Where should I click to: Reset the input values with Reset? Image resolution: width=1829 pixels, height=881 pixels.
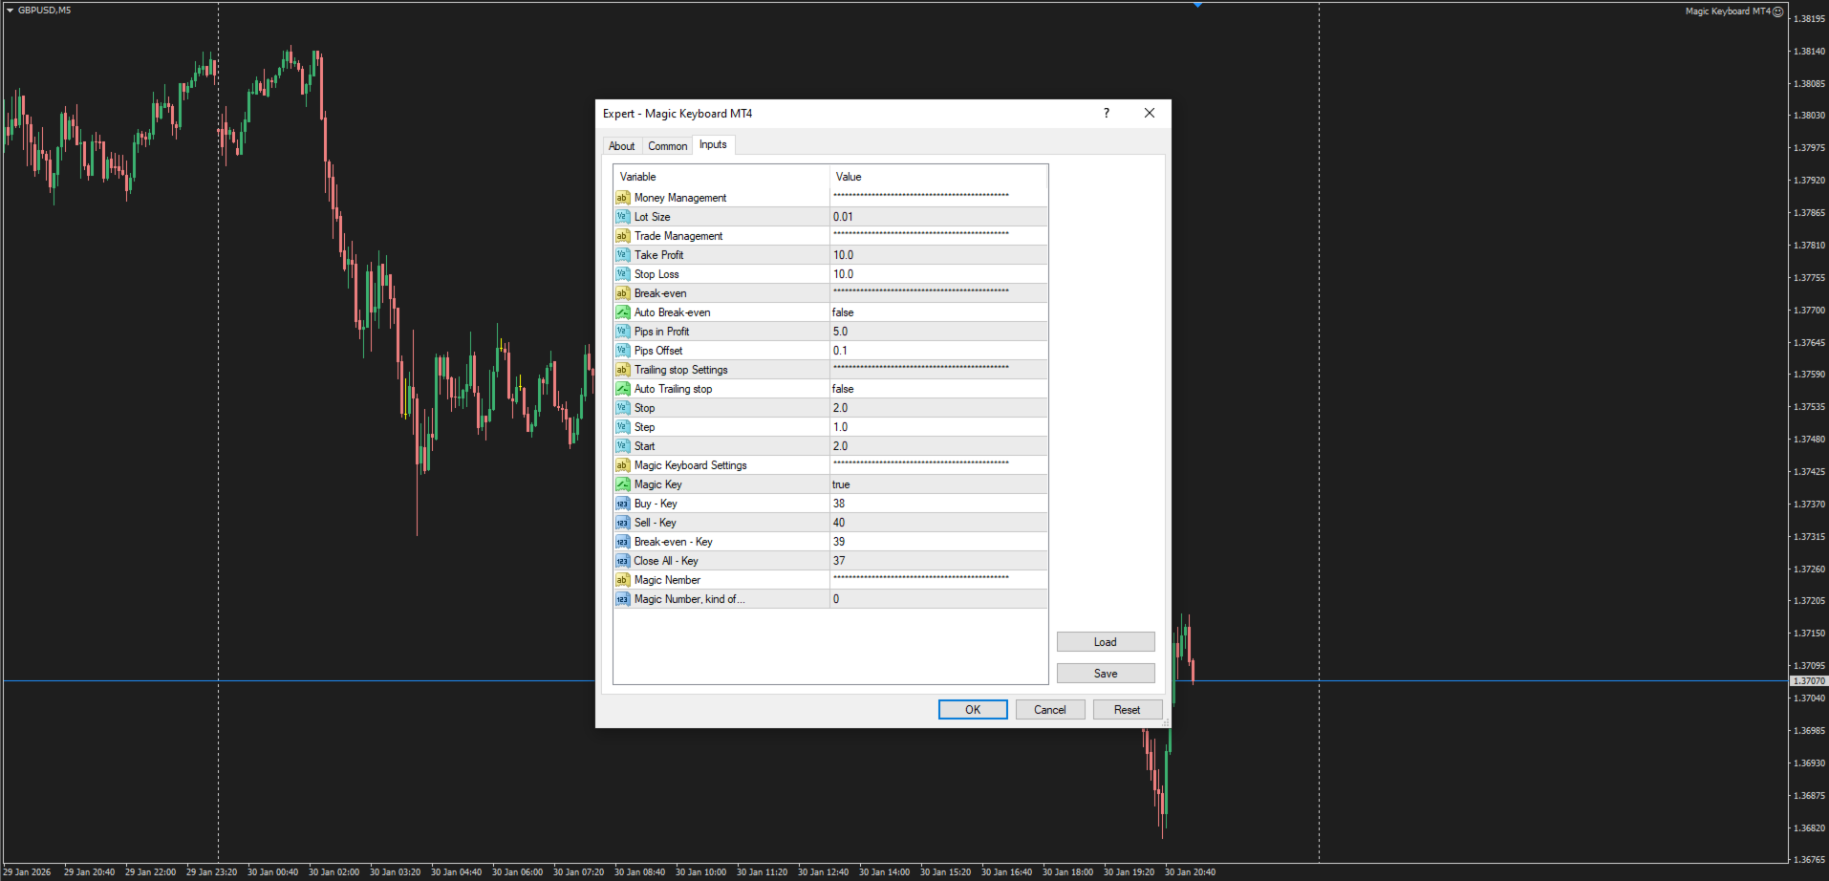point(1128,710)
